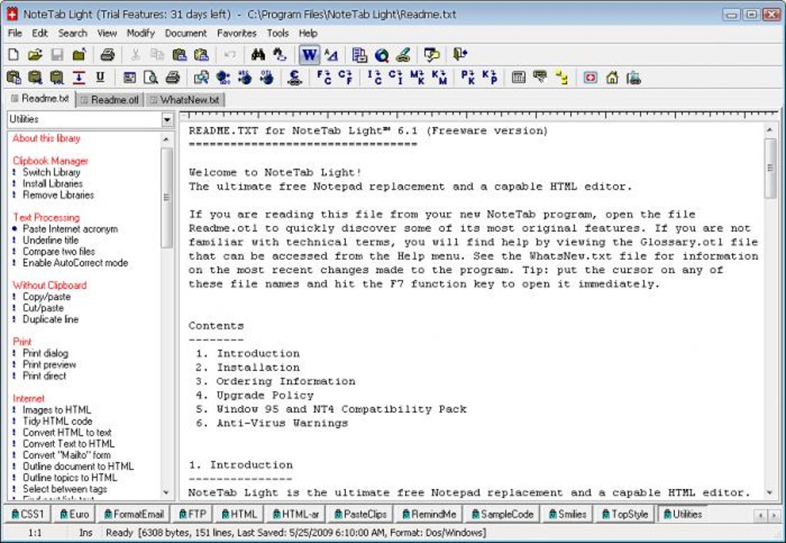Switch to the Readme.otl tab
The height and width of the screenshot is (543, 786).
point(109,99)
